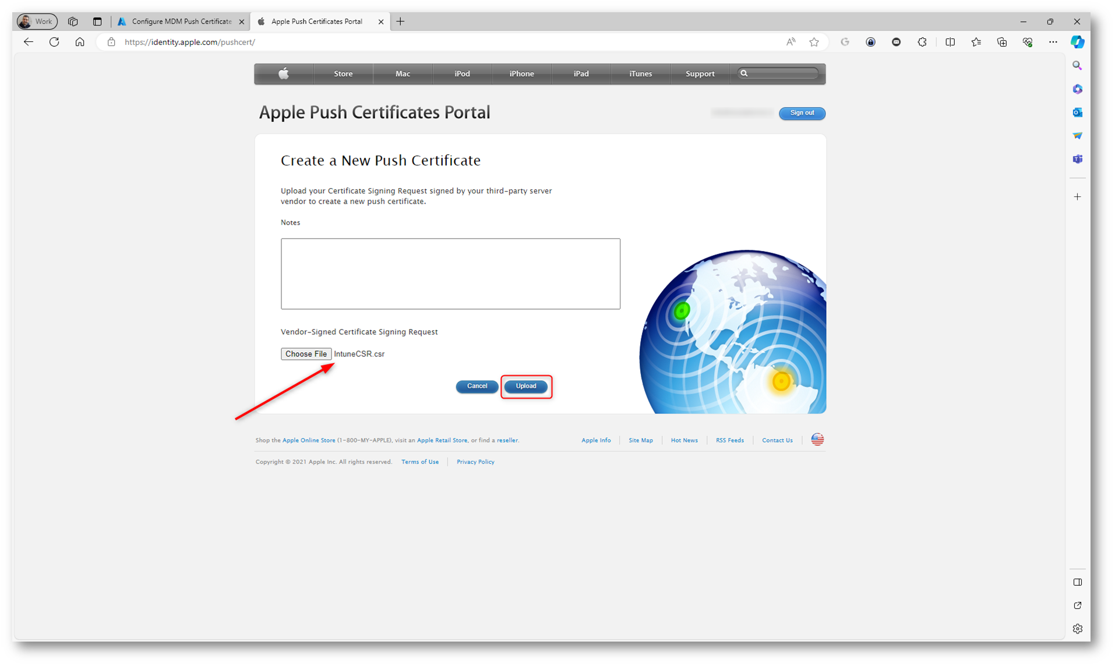Viewport: 1115px width, 666px height.
Task: Click the Apple logo in navigation
Action: tap(284, 73)
